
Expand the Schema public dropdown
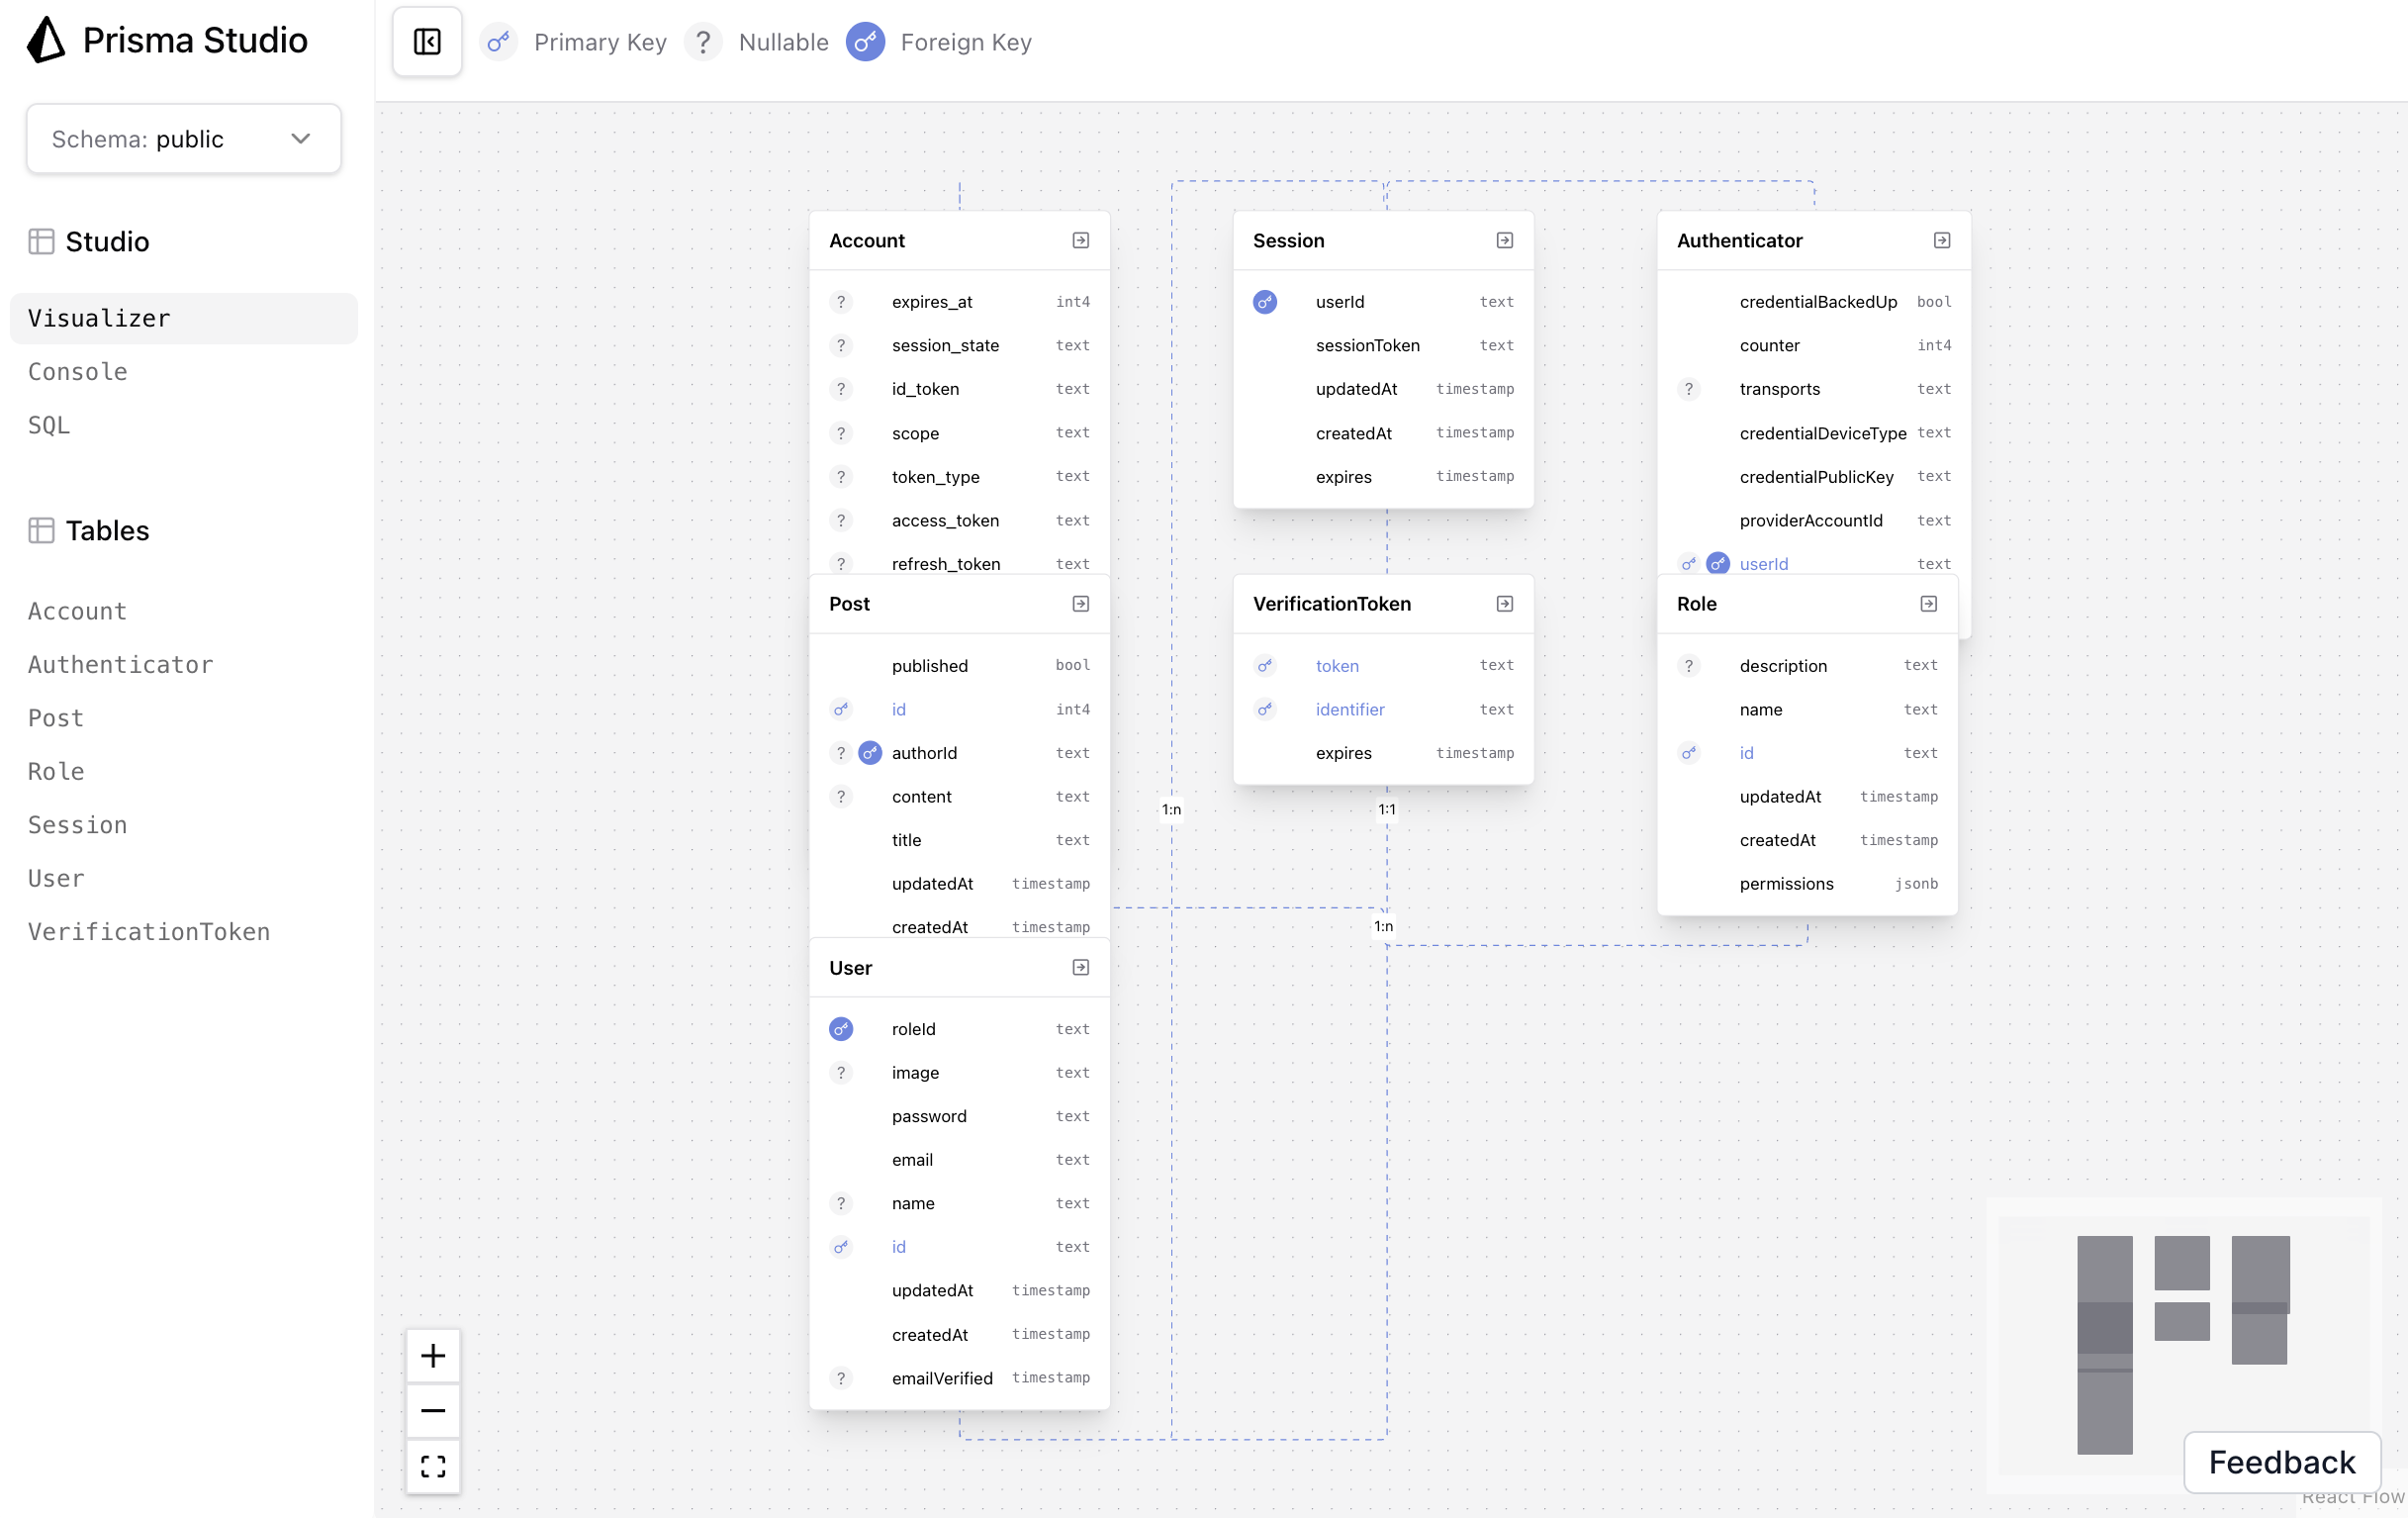184,138
